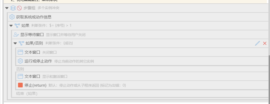Click the branch icon next to 如果
This screenshot has height=104, width=270.
pyautogui.click(x=17, y=26)
